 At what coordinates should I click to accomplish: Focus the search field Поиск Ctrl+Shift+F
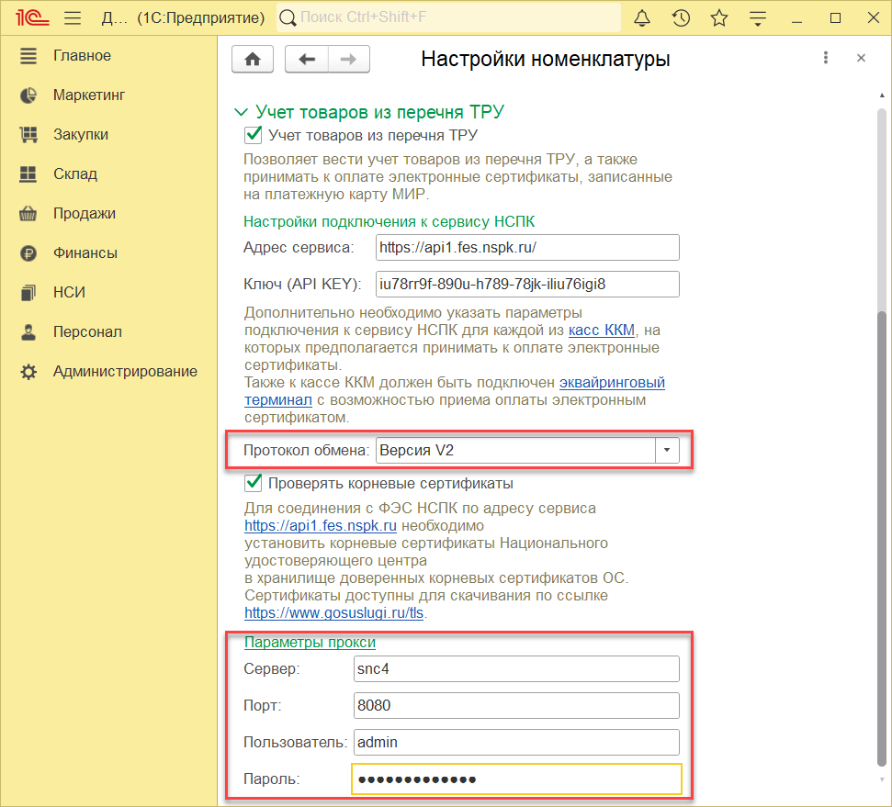[450, 18]
